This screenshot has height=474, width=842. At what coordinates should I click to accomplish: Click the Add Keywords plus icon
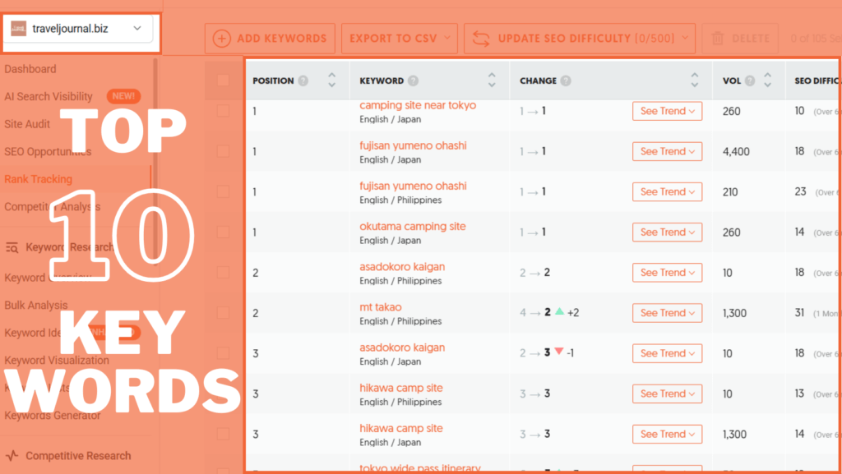point(221,38)
